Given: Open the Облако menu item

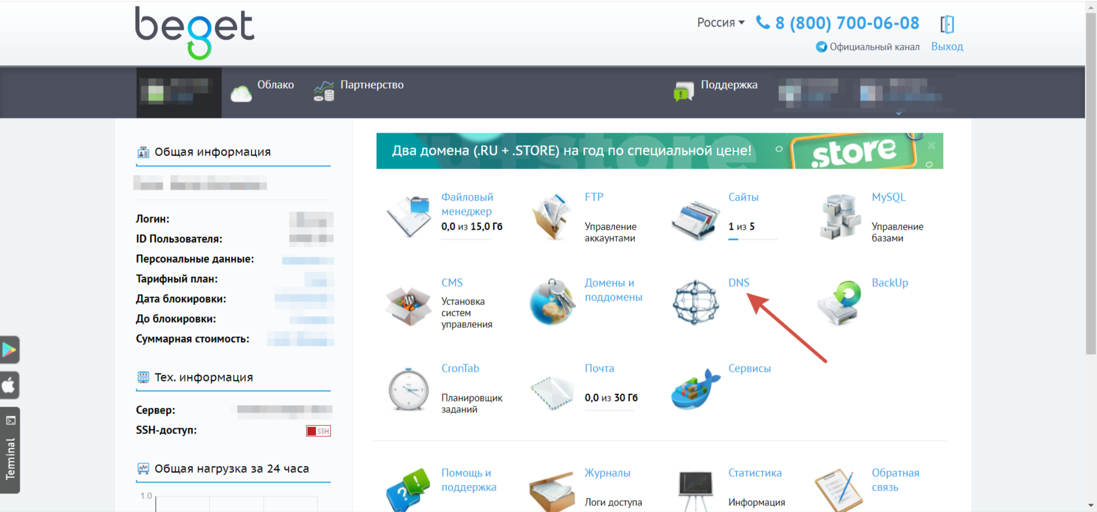Looking at the screenshot, I should 276,85.
